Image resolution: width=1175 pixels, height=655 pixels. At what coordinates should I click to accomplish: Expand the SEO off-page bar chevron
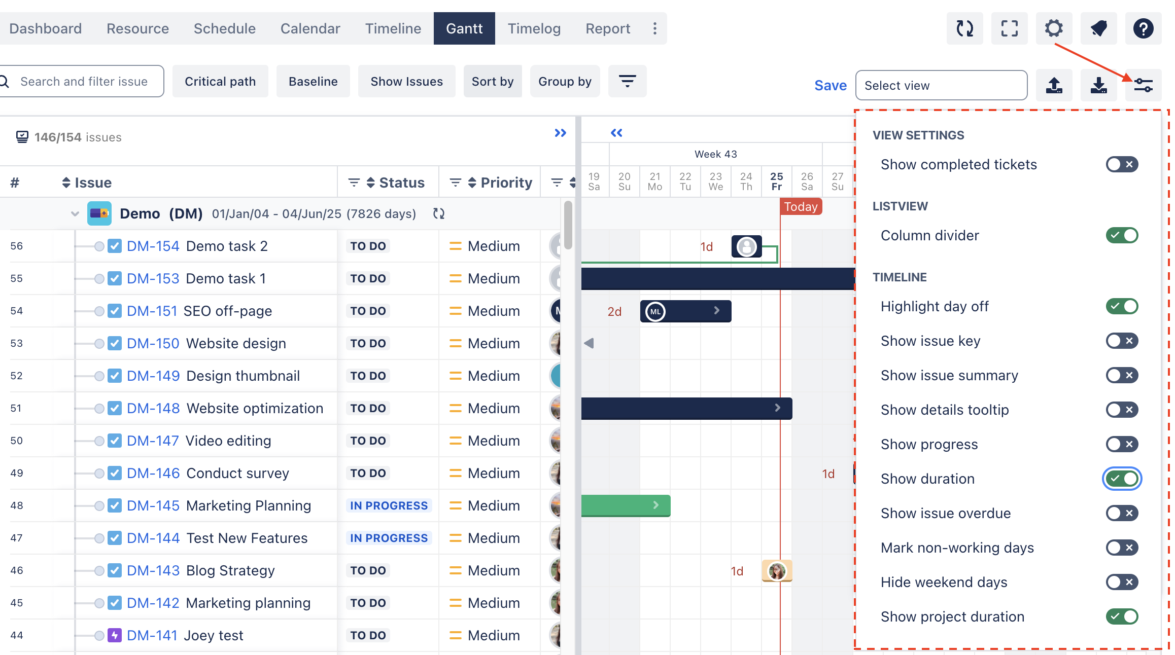click(x=716, y=310)
